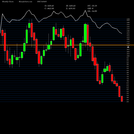Select the open value "O: 523.45"

point(49,6)
